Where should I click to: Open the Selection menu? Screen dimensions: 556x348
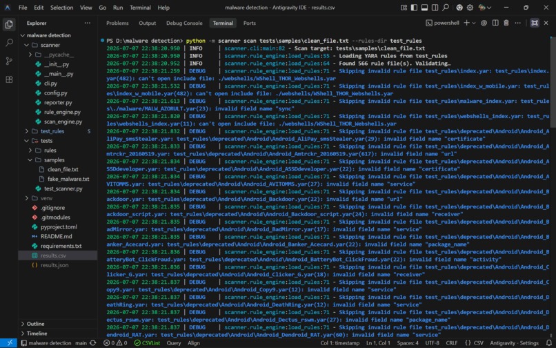point(61,8)
